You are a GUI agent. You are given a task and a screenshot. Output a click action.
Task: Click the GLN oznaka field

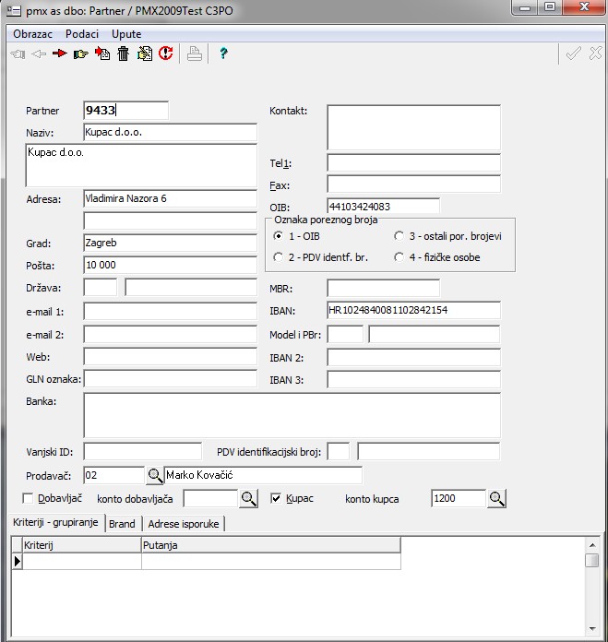tap(171, 379)
